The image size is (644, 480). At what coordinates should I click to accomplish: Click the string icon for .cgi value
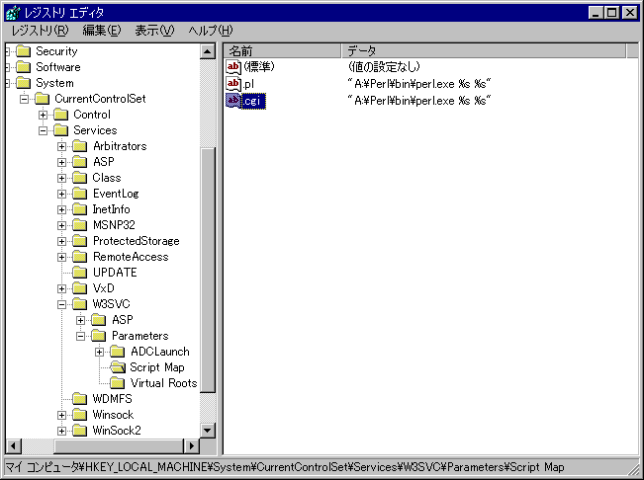click(x=233, y=101)
